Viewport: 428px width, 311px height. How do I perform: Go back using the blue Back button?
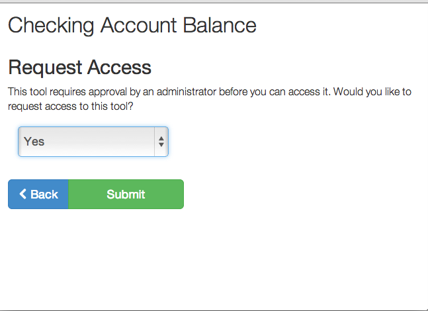coord(38,194)
